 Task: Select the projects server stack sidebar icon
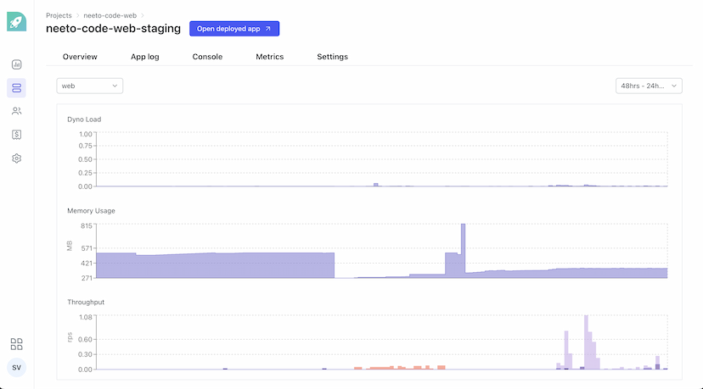tap(17, 88)
